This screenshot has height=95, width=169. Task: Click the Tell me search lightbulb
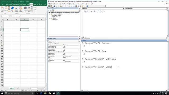37,4
